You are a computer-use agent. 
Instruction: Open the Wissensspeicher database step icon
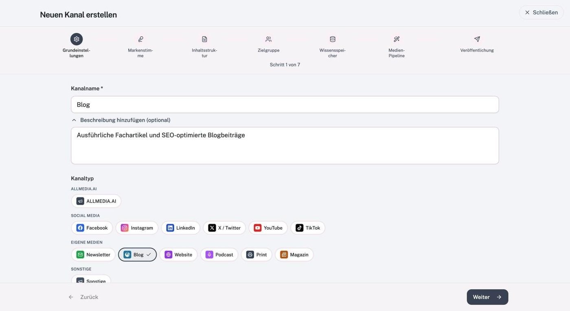pos(333,39)
